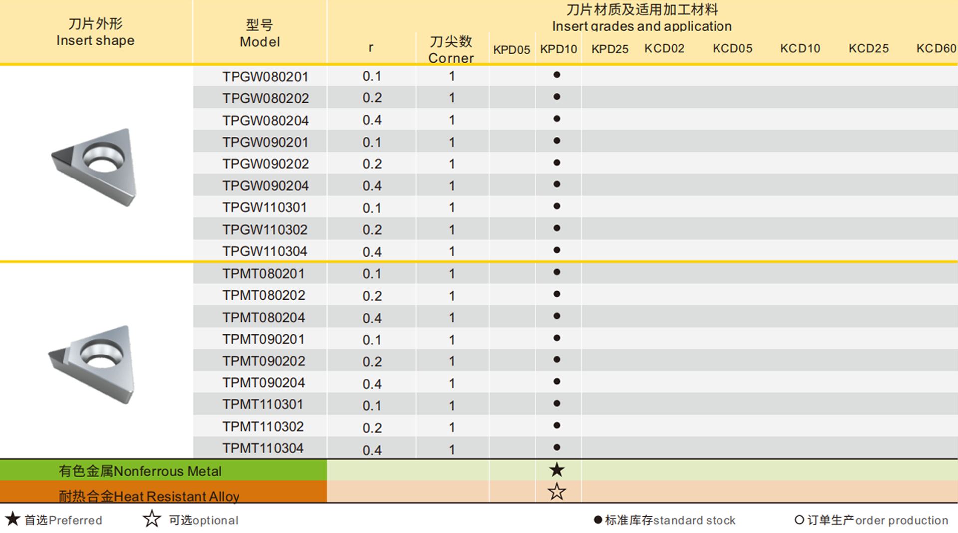Toggle the KPD10 dot for TPMT080202
958x533 pixels.
coord(557,294)
